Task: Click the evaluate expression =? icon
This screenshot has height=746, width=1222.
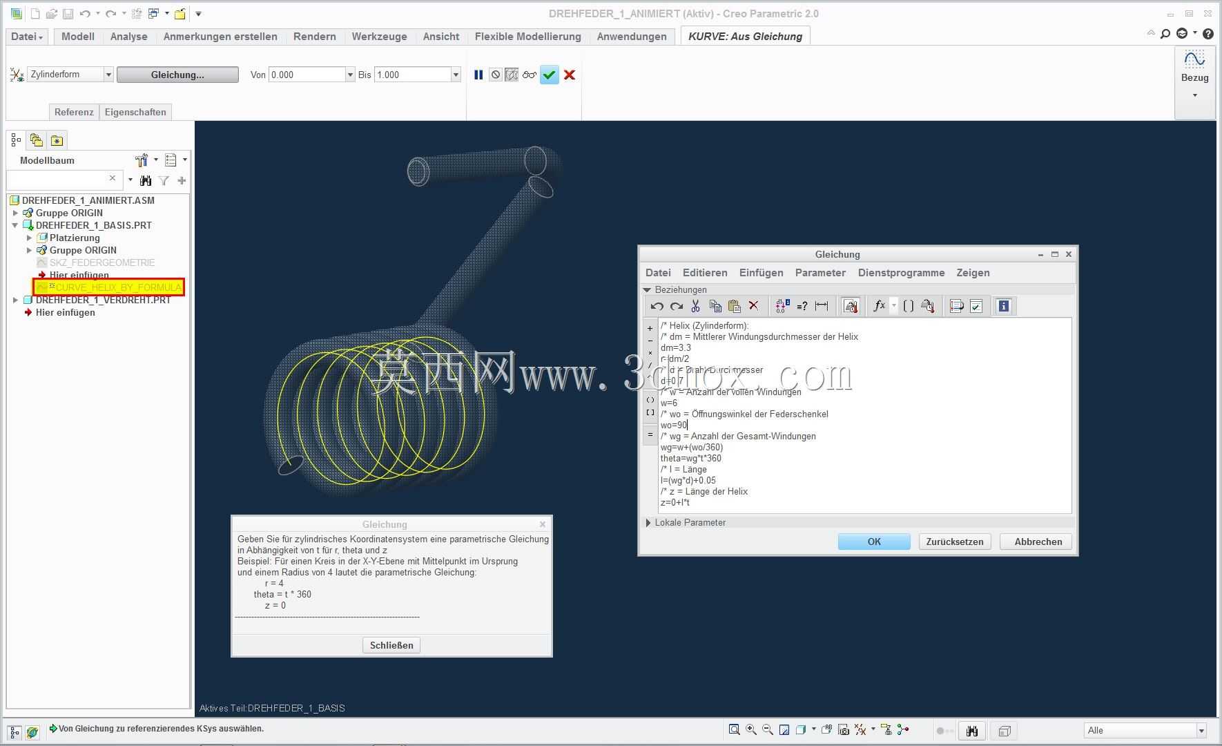Action: point(802,306)
